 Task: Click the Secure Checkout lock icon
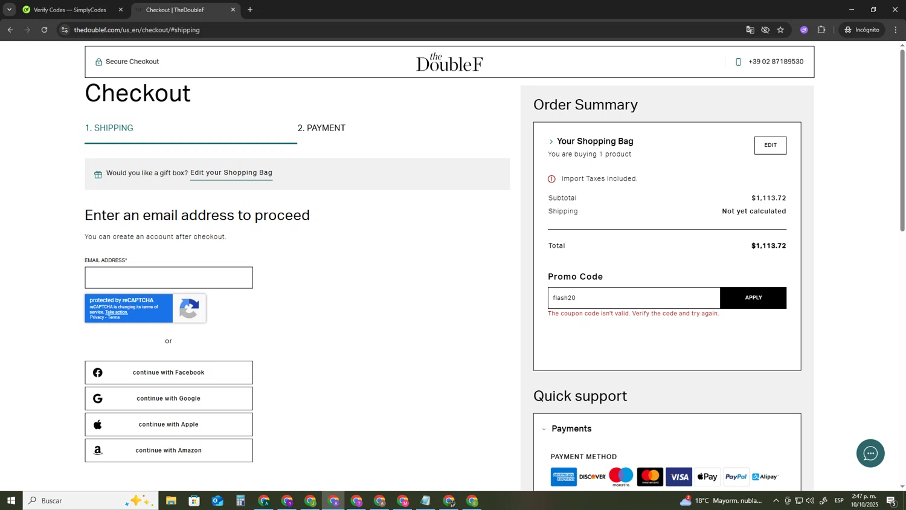click(98, 62)
